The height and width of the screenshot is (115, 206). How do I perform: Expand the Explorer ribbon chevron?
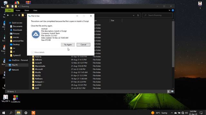(x=170, y=10)
